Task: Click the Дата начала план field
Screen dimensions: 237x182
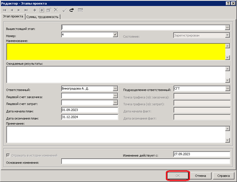Action: (x=90, y=110)
